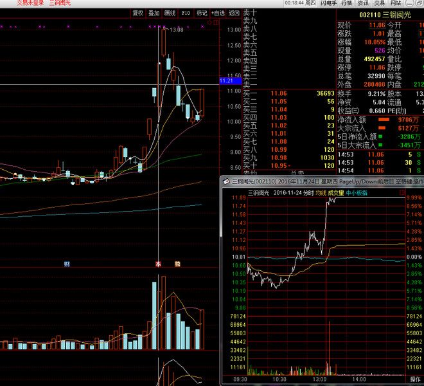Click the 返回 back button

click(x=234, y=13)
